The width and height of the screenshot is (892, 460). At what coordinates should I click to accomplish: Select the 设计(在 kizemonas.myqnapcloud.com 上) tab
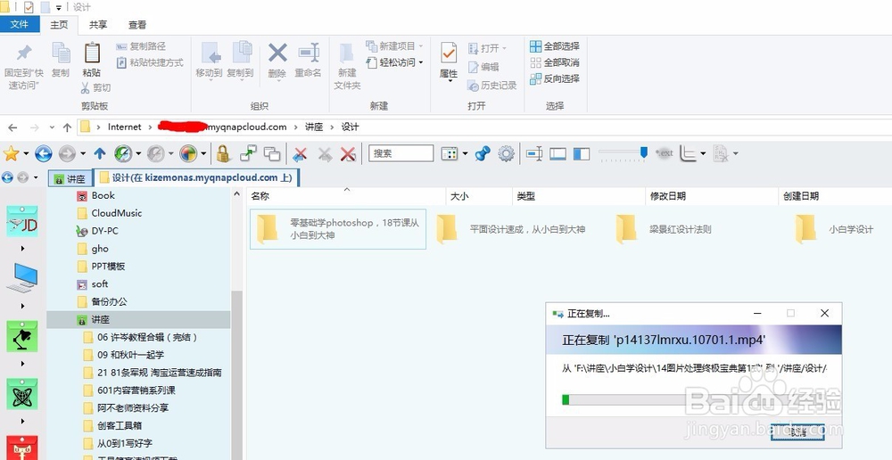pos(197,177)
